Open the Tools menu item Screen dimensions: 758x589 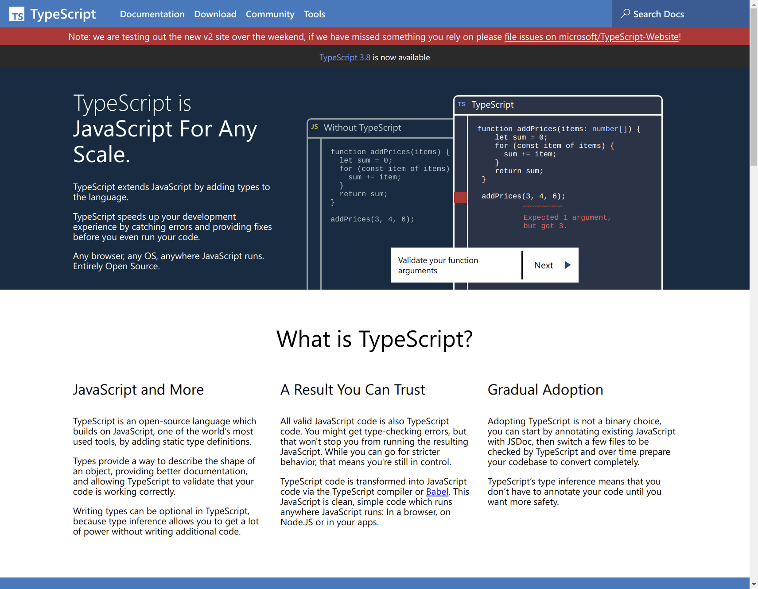314,14
